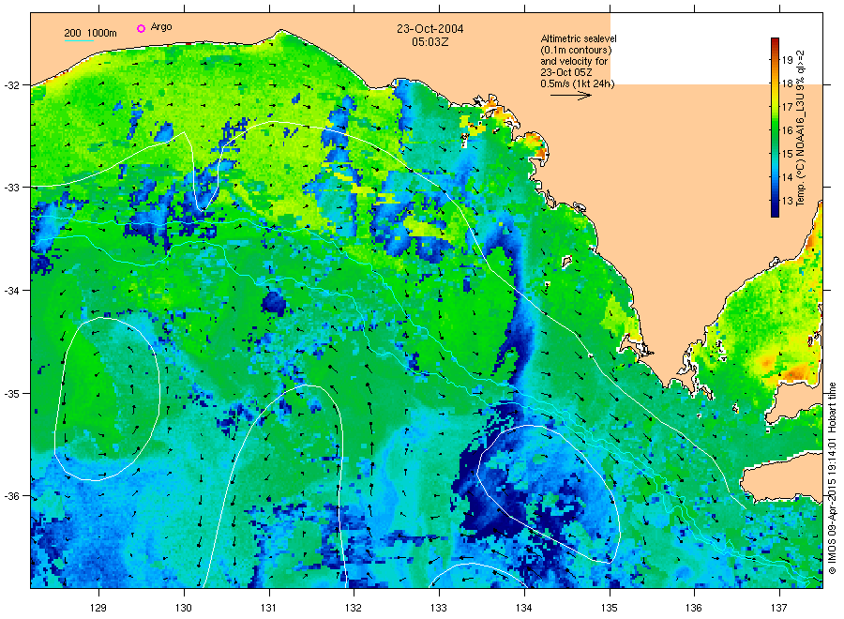
Task: Click longitude label '131'
Action: [x=268, y=608]
